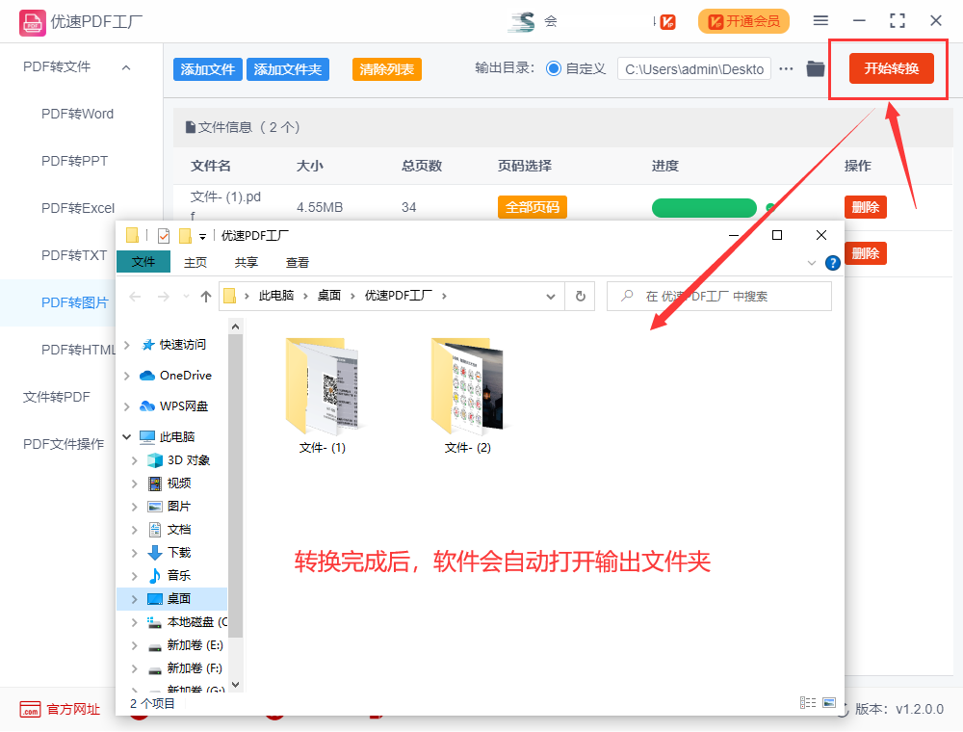Open the 文件 tab in Explorer

click(143, 262)
